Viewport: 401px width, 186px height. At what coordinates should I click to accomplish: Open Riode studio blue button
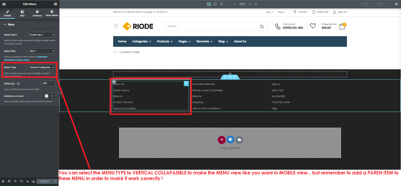tap(231, 139)
